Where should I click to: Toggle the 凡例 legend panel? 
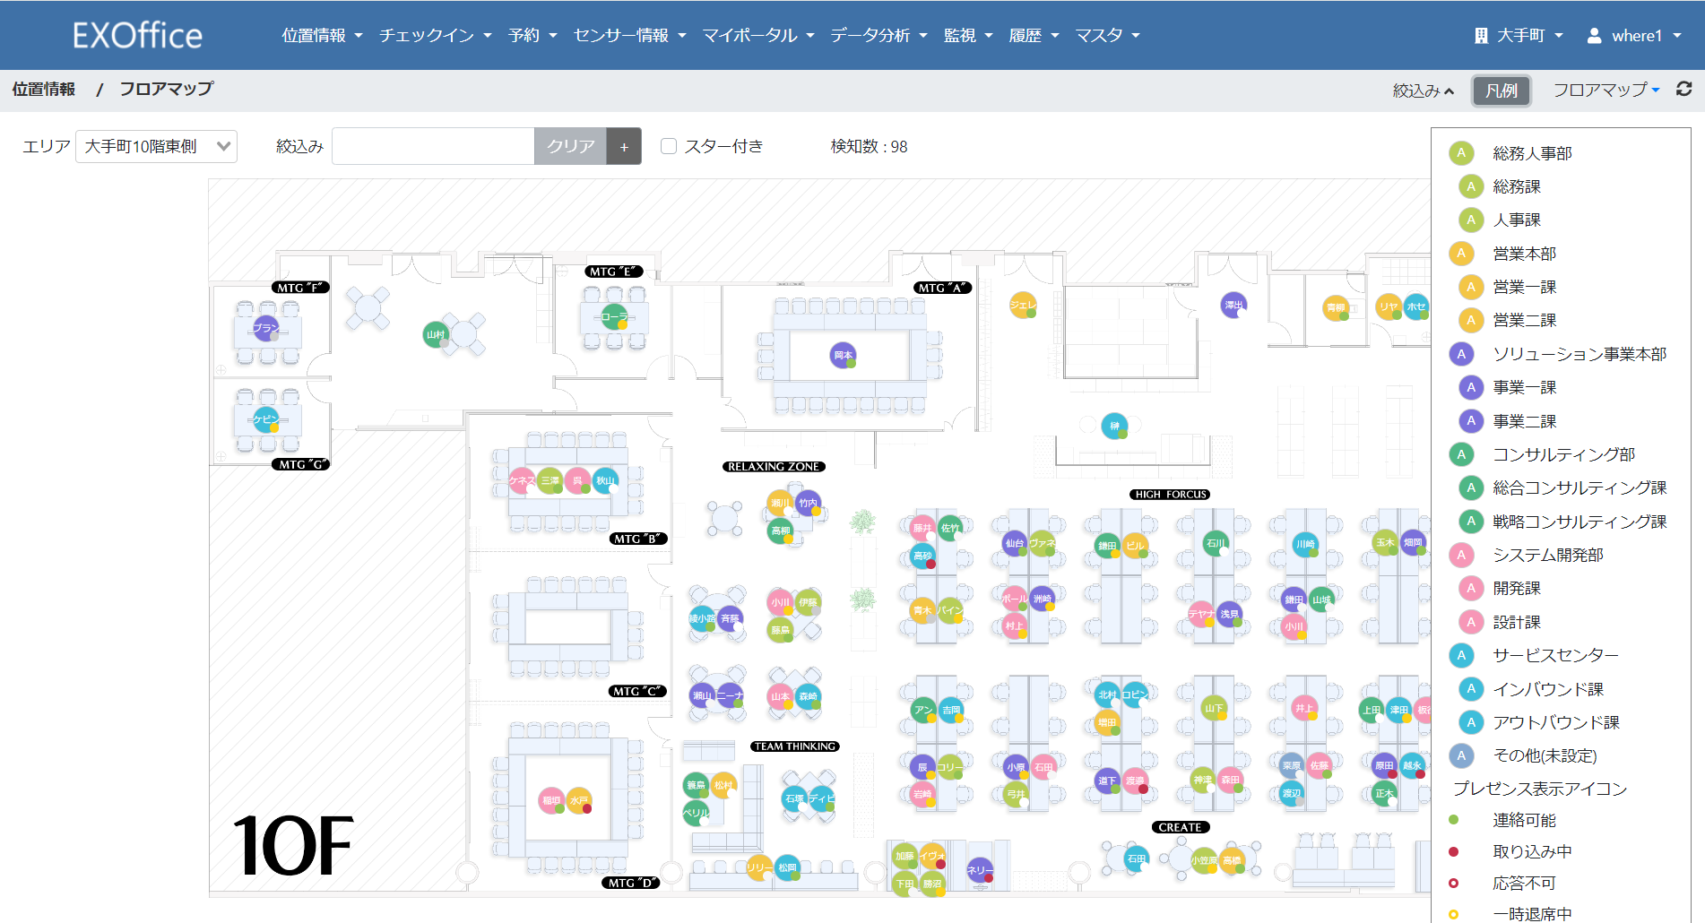[1501, 90]
